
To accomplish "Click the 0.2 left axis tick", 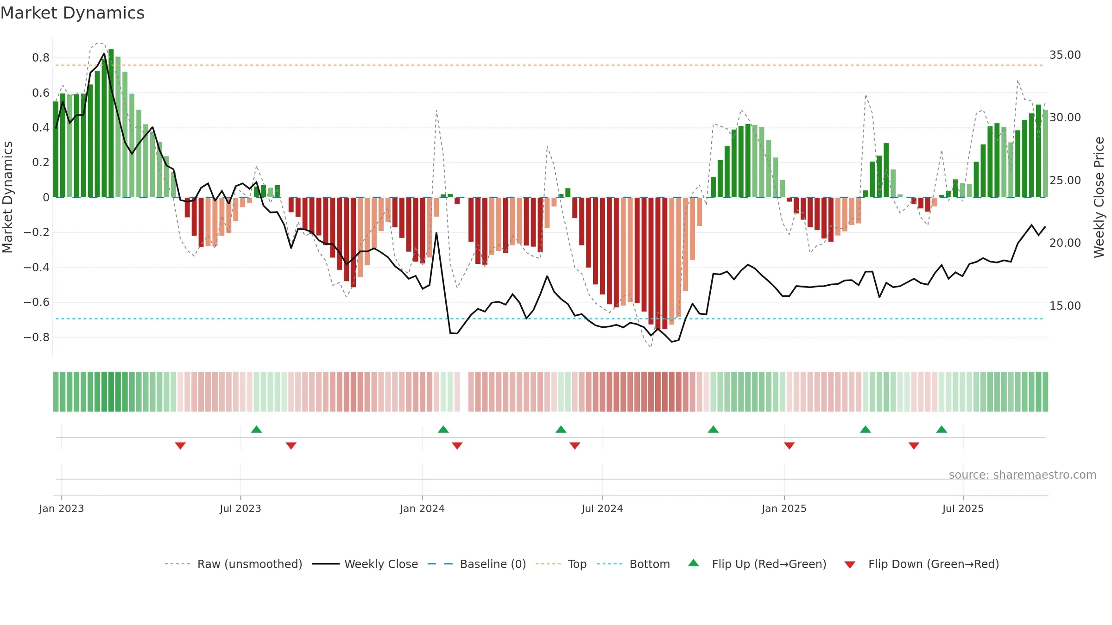I will (41, 162).
